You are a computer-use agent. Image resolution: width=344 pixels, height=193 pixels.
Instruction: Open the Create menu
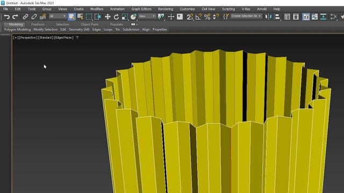coord(78,9)
